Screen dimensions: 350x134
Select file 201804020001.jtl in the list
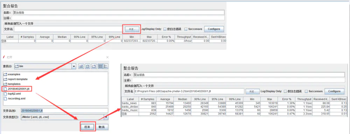[x=18, y=89]
